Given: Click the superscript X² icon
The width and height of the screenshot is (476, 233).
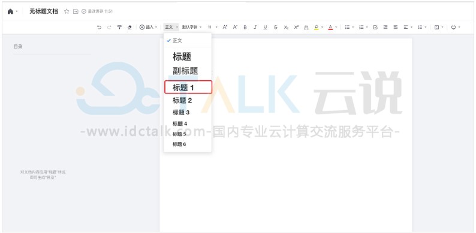Looking at the screenshot, I should 296,28.
